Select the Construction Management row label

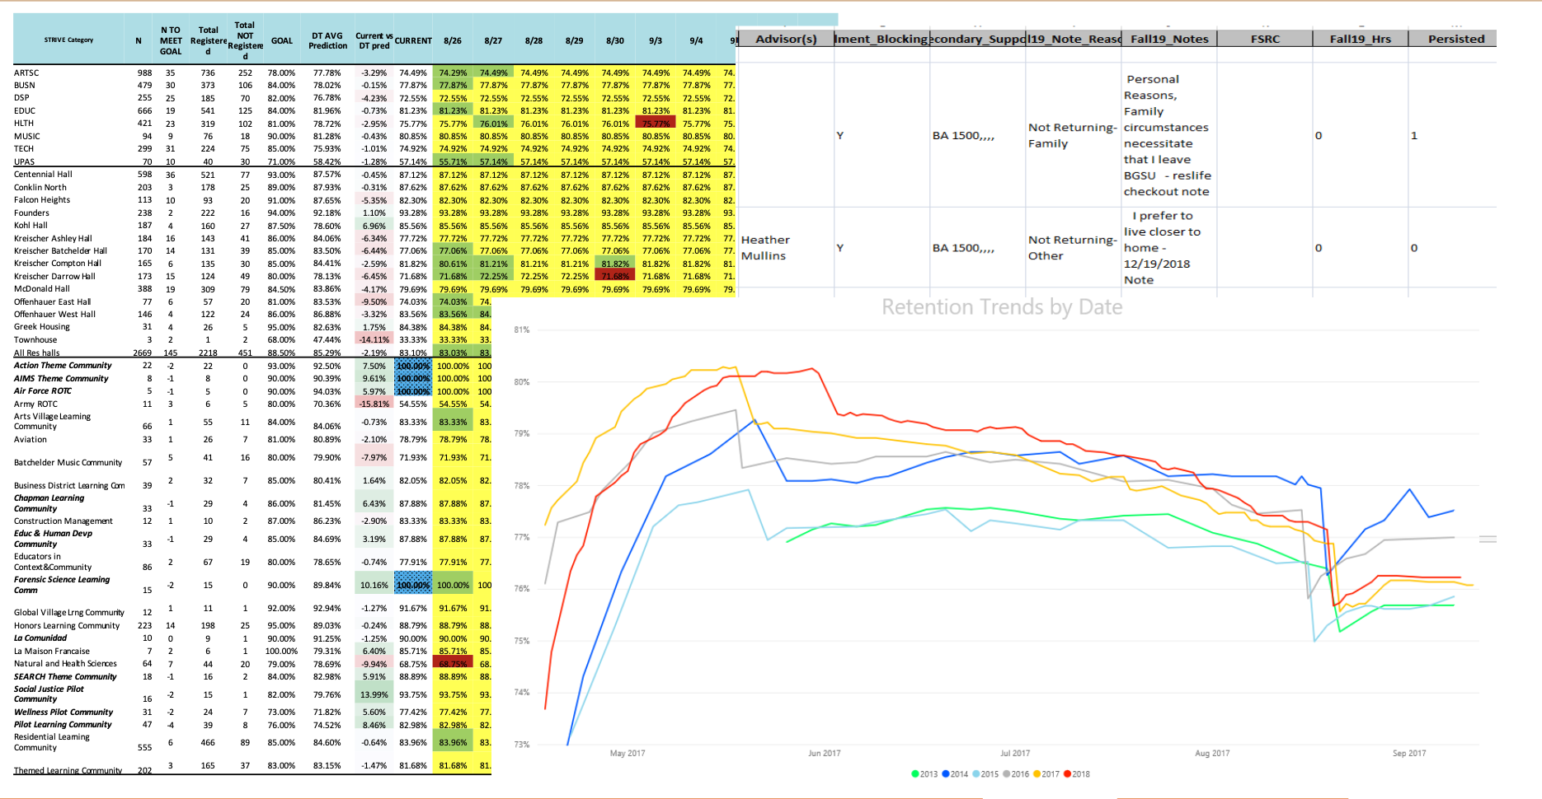63,521
